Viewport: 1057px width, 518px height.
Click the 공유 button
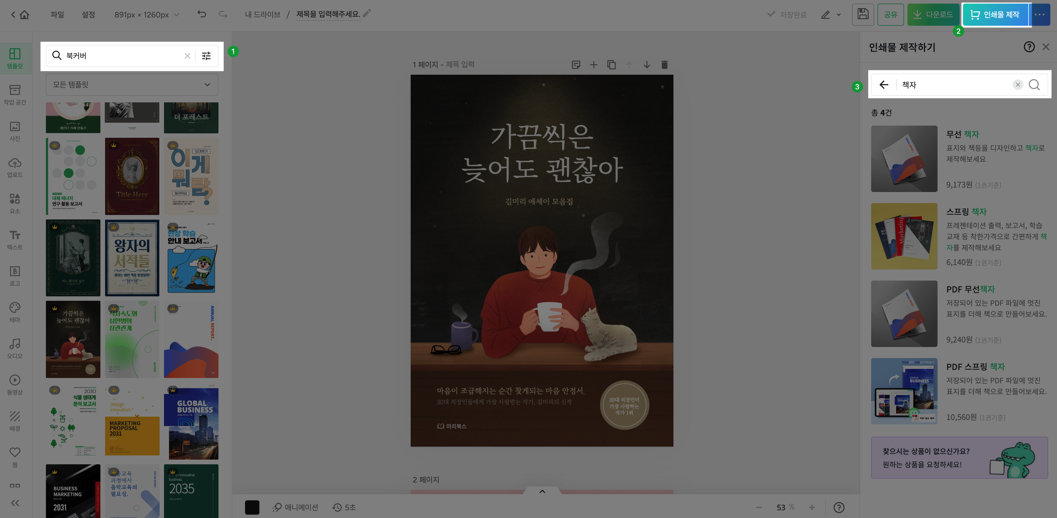coord(891,14)
